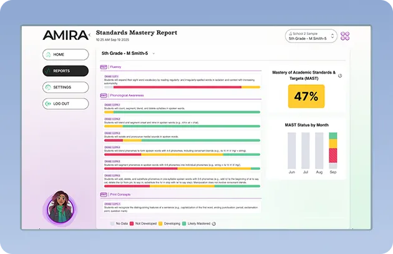Click the No Data gray legend swatch
393x254 pixels.
coord(112,223)
